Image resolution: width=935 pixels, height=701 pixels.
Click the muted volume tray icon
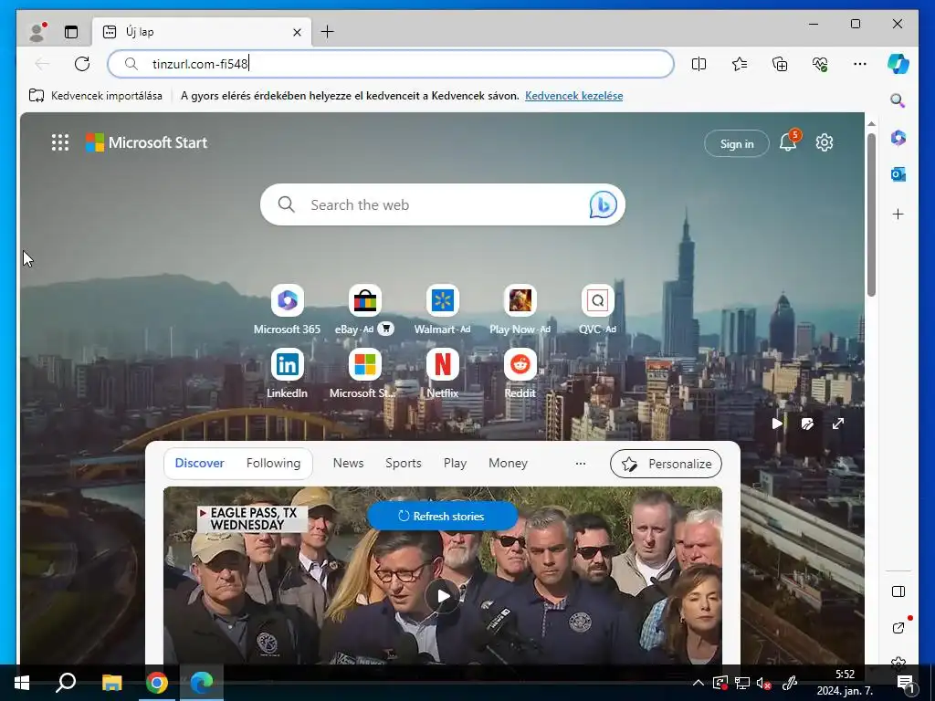tap(764, 684)
